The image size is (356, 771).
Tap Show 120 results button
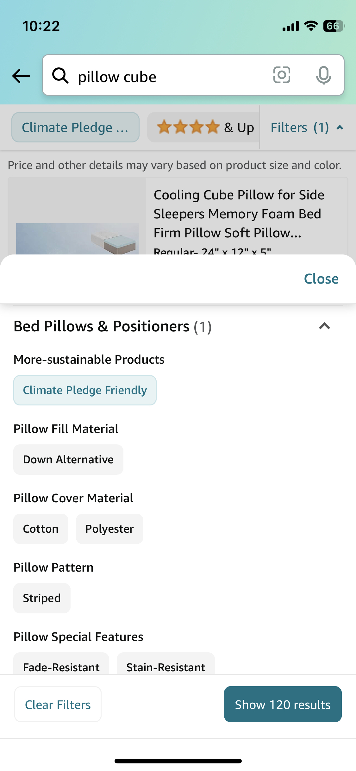(x=283, y=704)
